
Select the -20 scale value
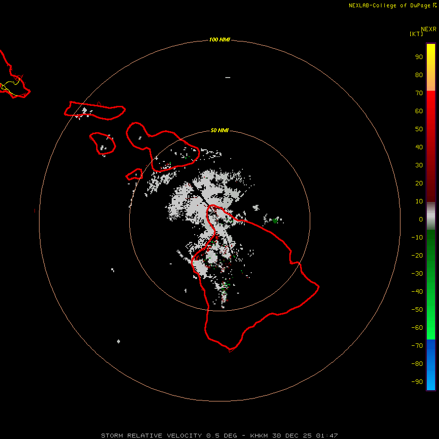[x=417, y=256]
